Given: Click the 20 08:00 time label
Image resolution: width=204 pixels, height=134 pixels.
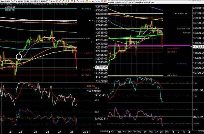Looking at the screenshot, I should coord(10,10).
